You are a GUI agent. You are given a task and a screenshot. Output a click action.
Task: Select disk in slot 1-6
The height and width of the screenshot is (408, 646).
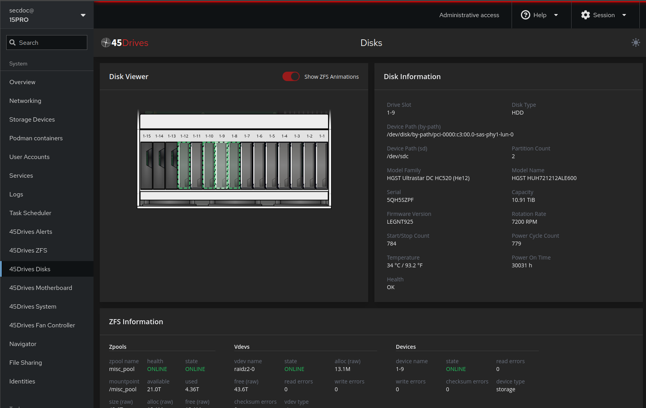pyautogui.click(x=259, y=166)
